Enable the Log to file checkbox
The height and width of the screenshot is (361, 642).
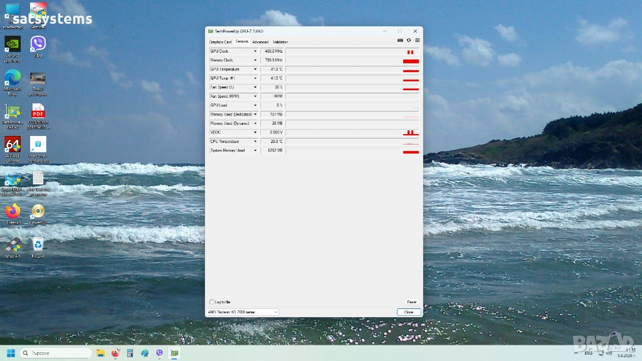point(211,302)
